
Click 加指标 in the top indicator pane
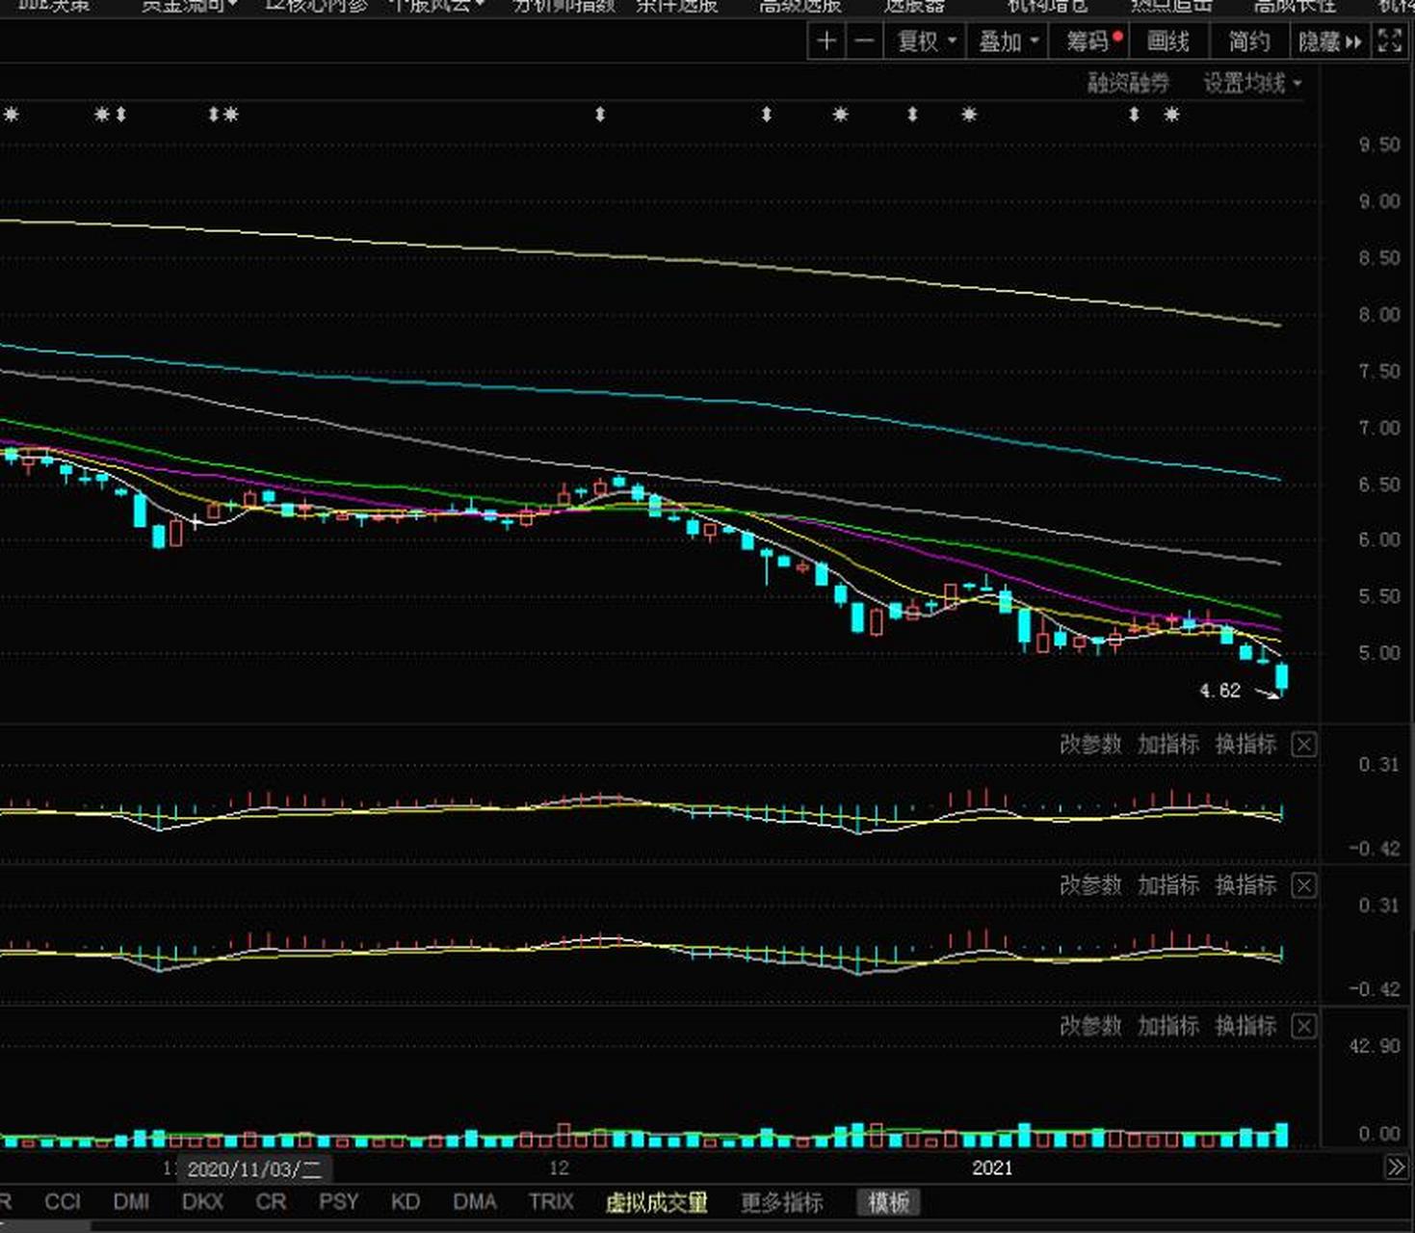[x=1168, y=745]
